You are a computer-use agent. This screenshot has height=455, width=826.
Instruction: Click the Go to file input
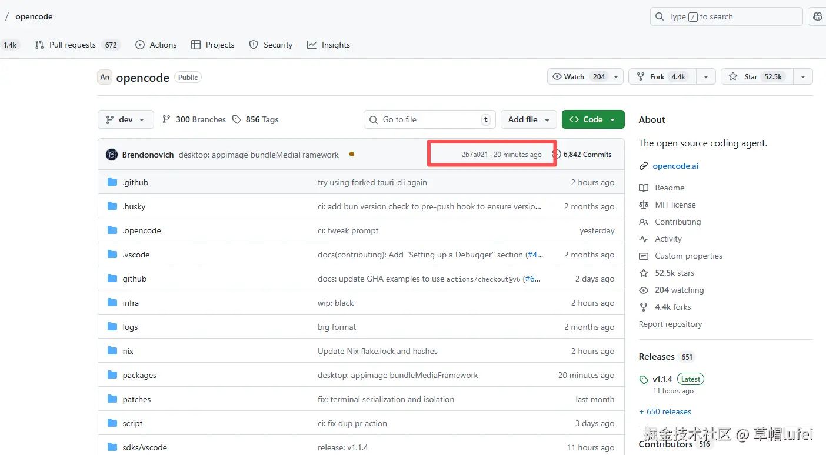coord(429,119)
